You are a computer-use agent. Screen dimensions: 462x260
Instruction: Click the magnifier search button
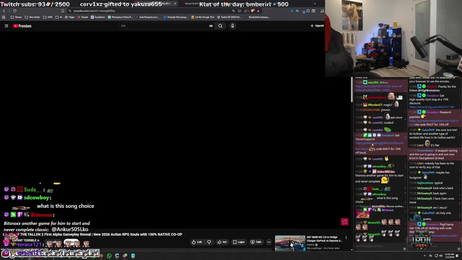coord(220,26)
